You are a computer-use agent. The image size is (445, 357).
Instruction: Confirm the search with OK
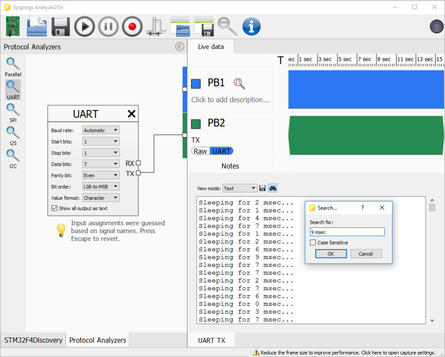331,254
